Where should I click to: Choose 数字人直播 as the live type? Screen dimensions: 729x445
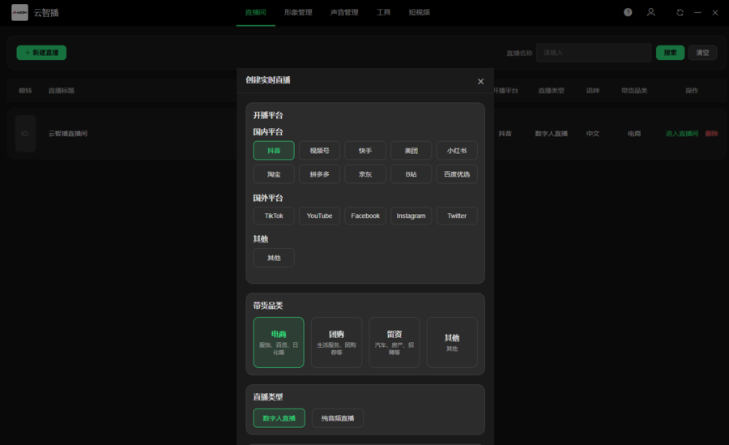pos(279,417)
